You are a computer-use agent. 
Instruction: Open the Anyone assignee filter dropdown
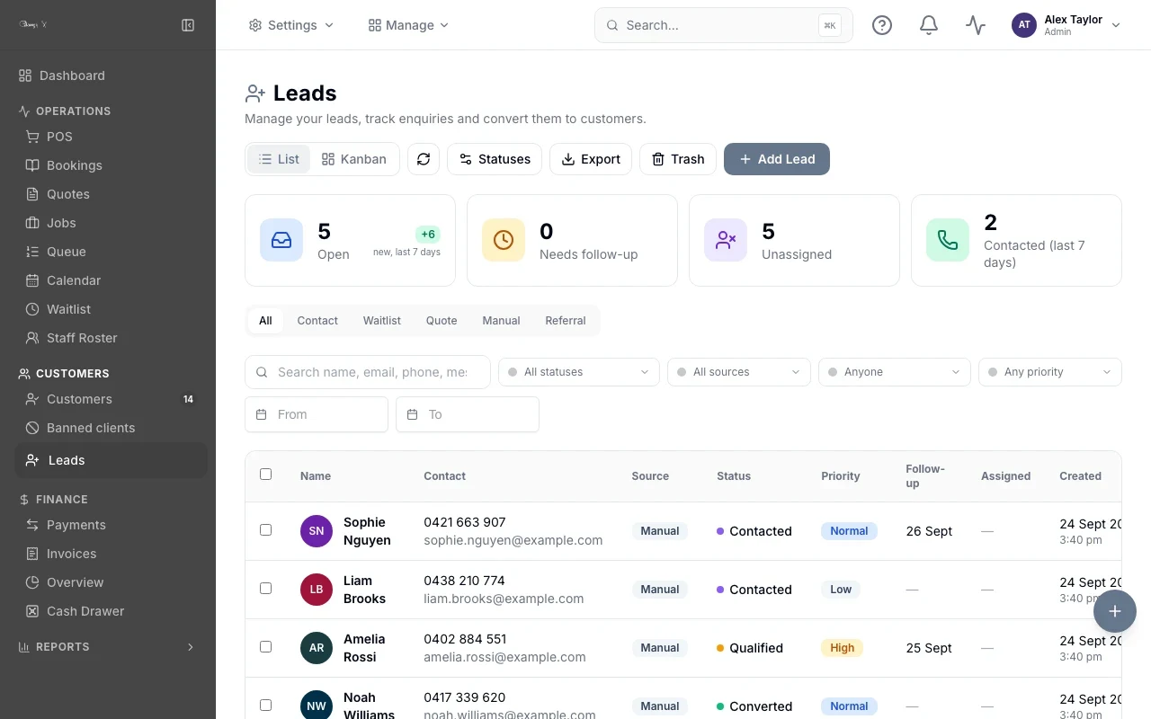tap(895, 372)
